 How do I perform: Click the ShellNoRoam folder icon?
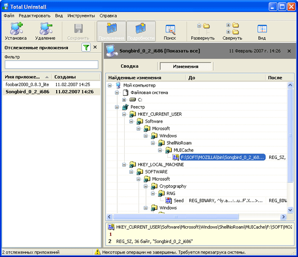pos(161,143)
